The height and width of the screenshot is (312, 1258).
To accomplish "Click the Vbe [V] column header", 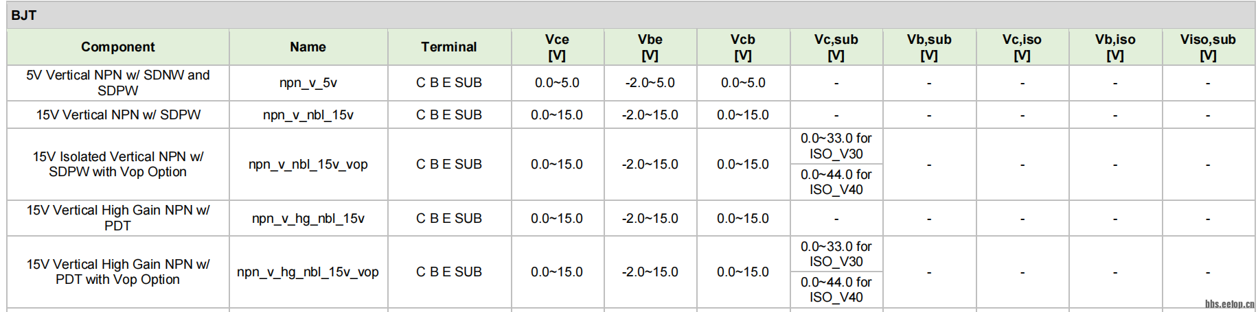I will pyautogui.click(x=650, y=47).
